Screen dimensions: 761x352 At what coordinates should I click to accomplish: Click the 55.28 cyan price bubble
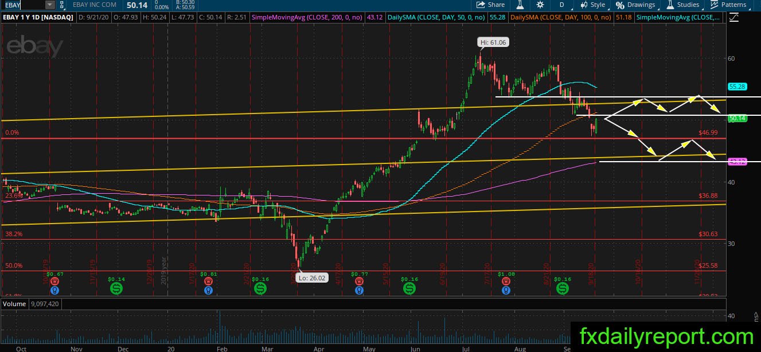tap(736, 87)
